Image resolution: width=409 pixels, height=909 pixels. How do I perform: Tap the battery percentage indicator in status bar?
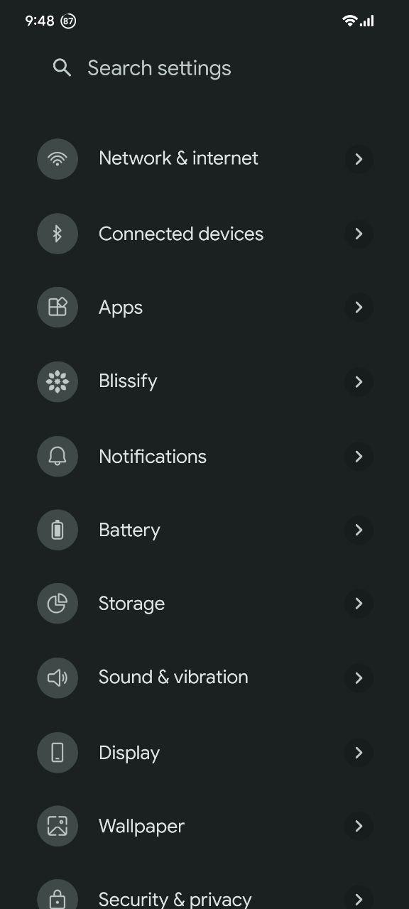pyautogui.click(x=68, y=21)
